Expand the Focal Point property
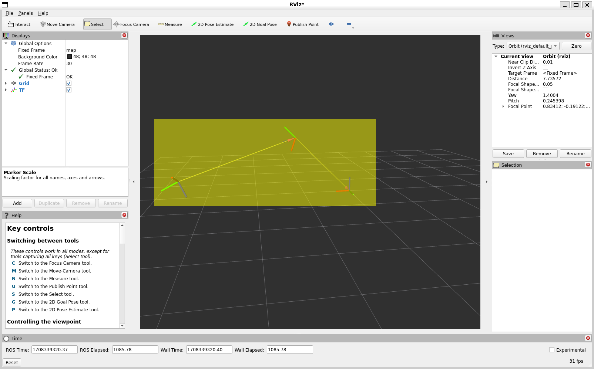Viewport: 594px width, 369px height. click(x=503, y=106)
